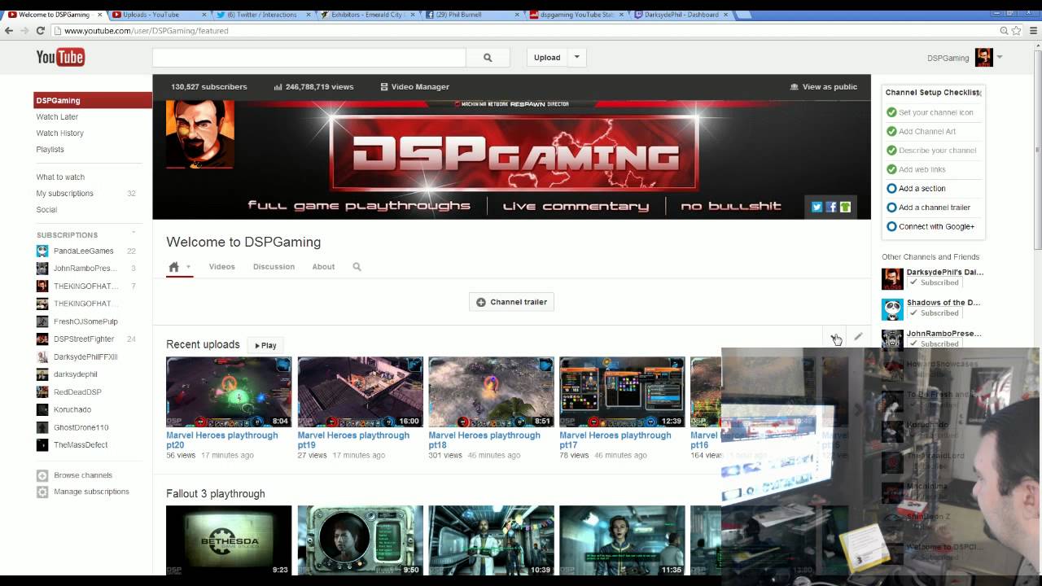Collapse the SUBSCRIPTIONS sidebar section
1042x586 pixels.
tap(134, 234)
